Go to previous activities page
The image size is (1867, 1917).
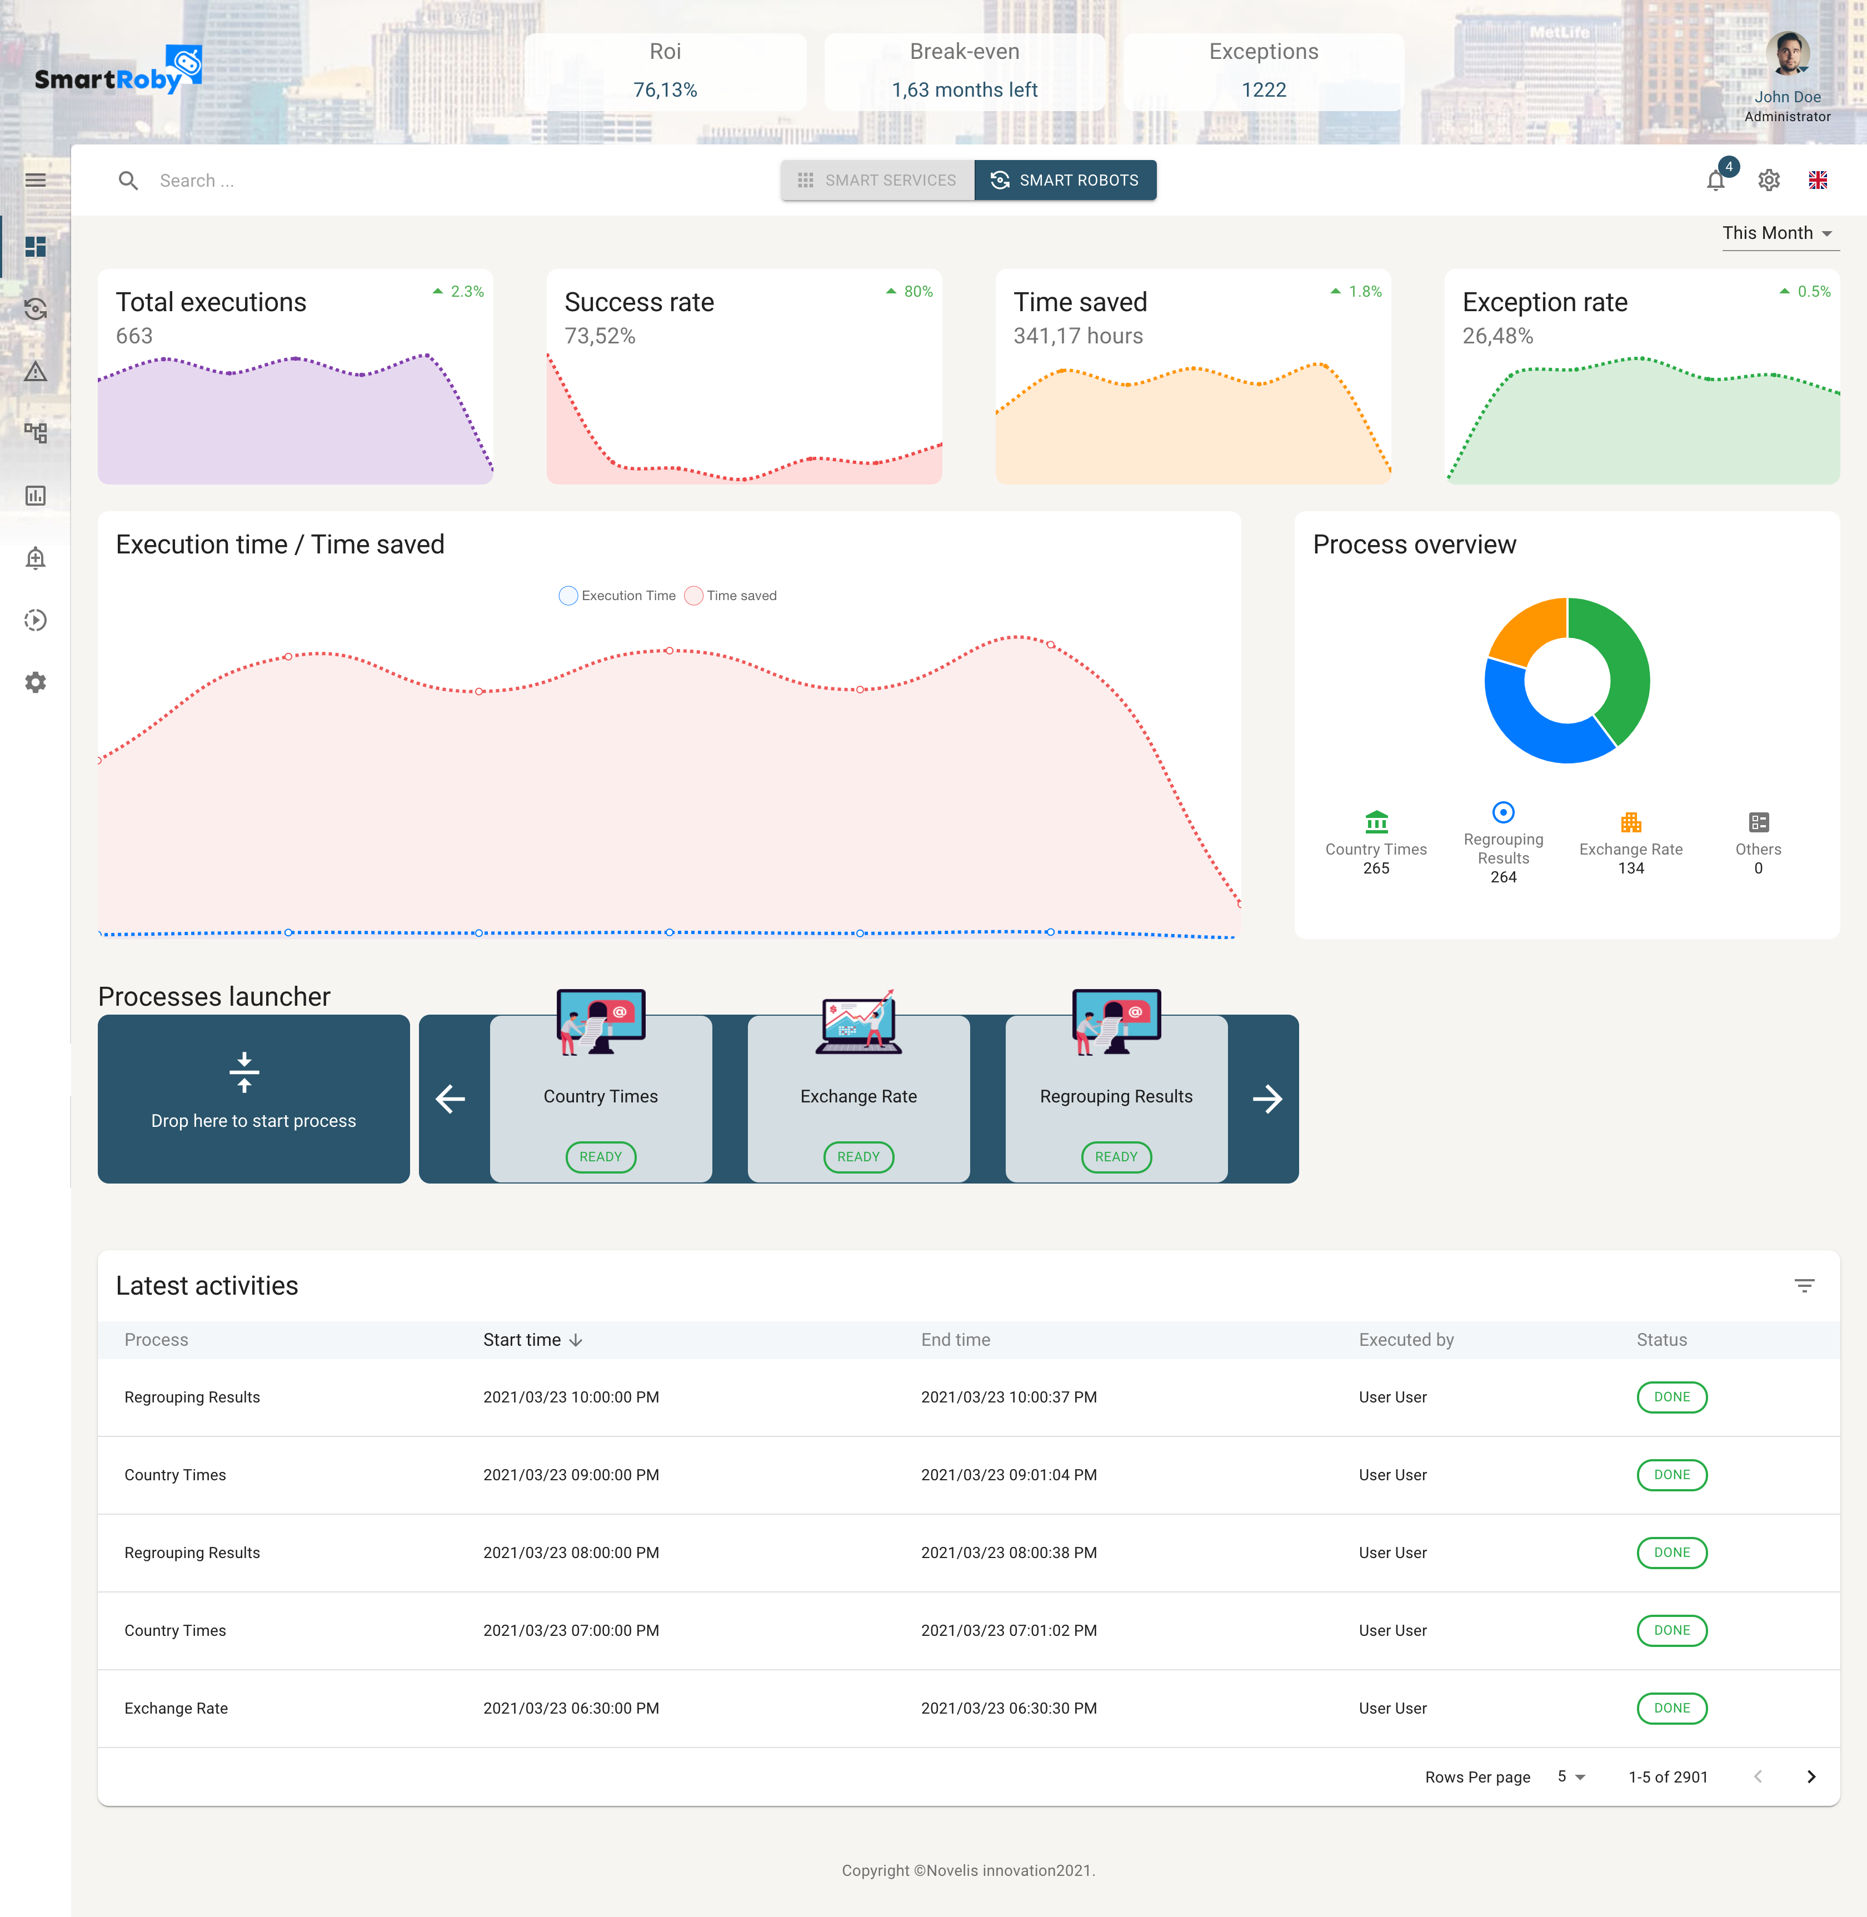coord(1758,1777)
